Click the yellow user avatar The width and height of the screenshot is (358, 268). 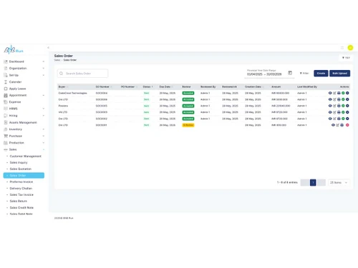(350, 48)
